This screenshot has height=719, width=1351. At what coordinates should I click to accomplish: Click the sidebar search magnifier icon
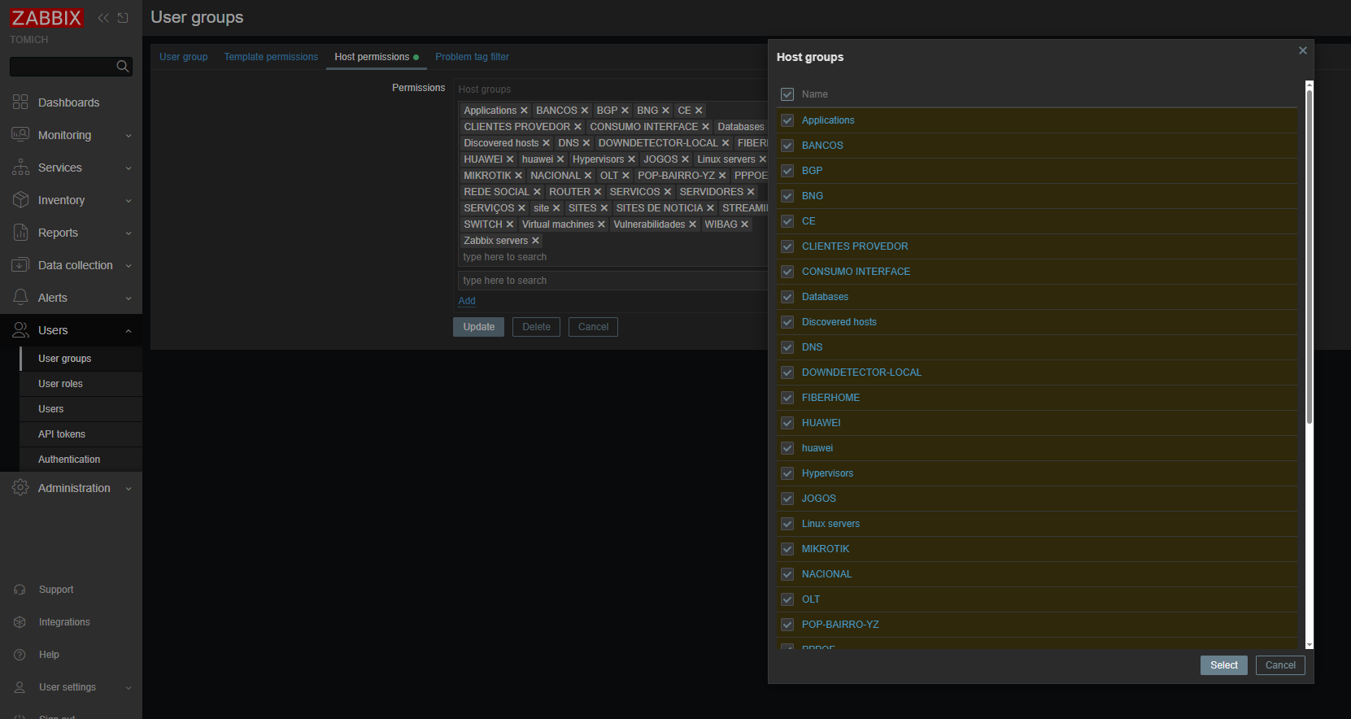pos(123,66)
